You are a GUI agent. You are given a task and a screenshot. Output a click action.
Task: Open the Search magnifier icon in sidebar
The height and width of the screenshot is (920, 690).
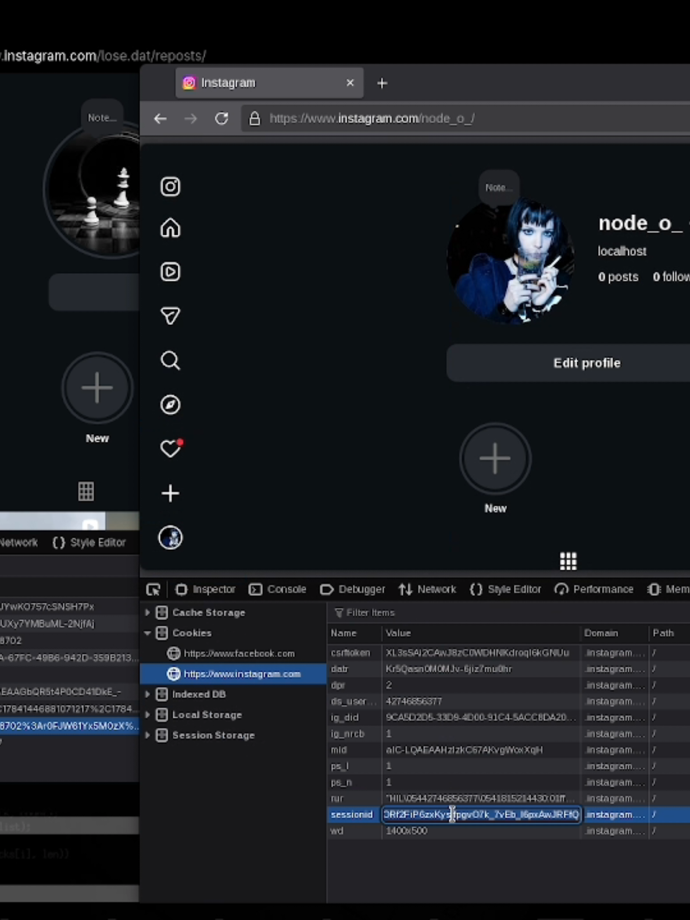[170, 360]
